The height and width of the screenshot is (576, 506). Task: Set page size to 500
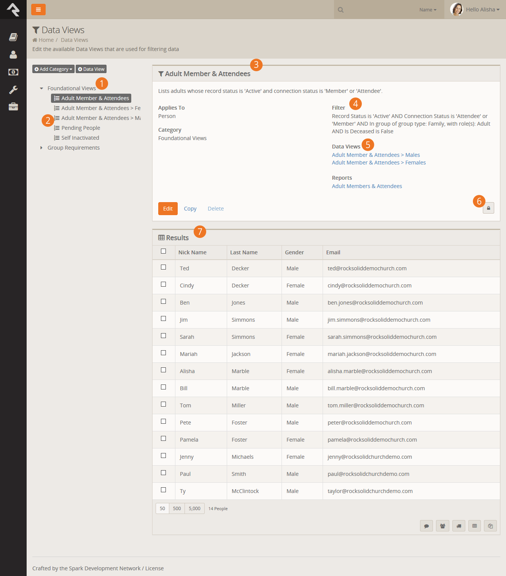click(x=177, y=509)
